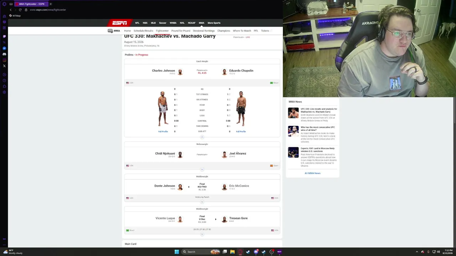Open the MLB section
This screenshot has width=456, height=256.
pos(153,23)
